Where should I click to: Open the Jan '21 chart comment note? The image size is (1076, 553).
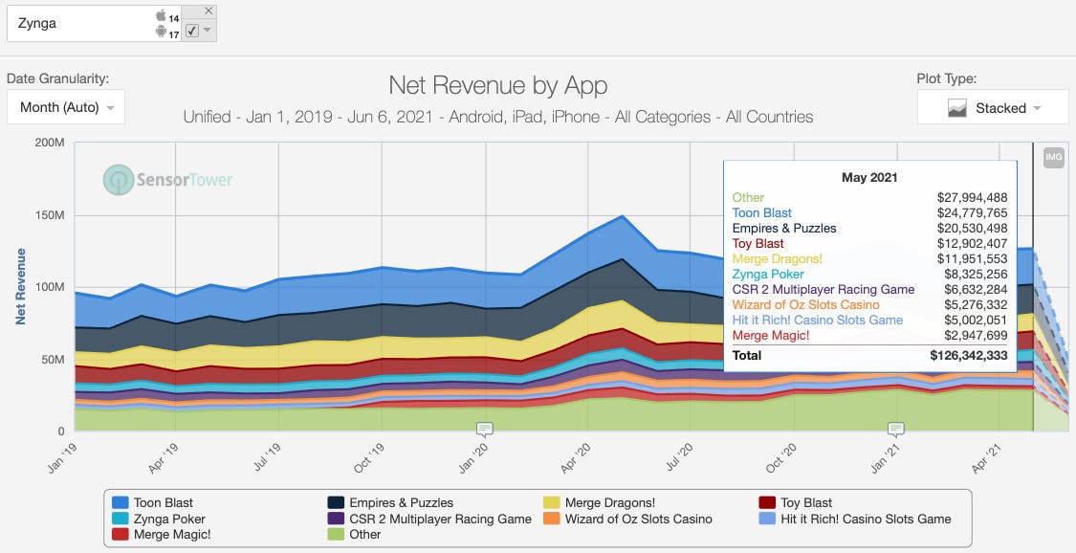click(895, 430)
